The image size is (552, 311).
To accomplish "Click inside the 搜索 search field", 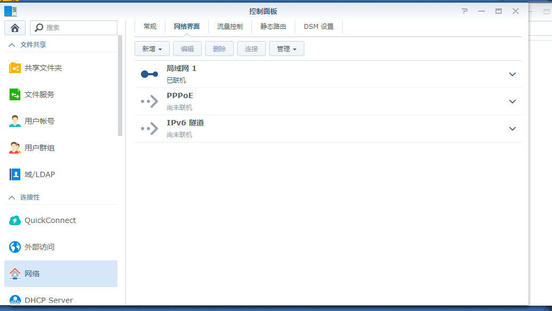I will (x=75, y=27).
